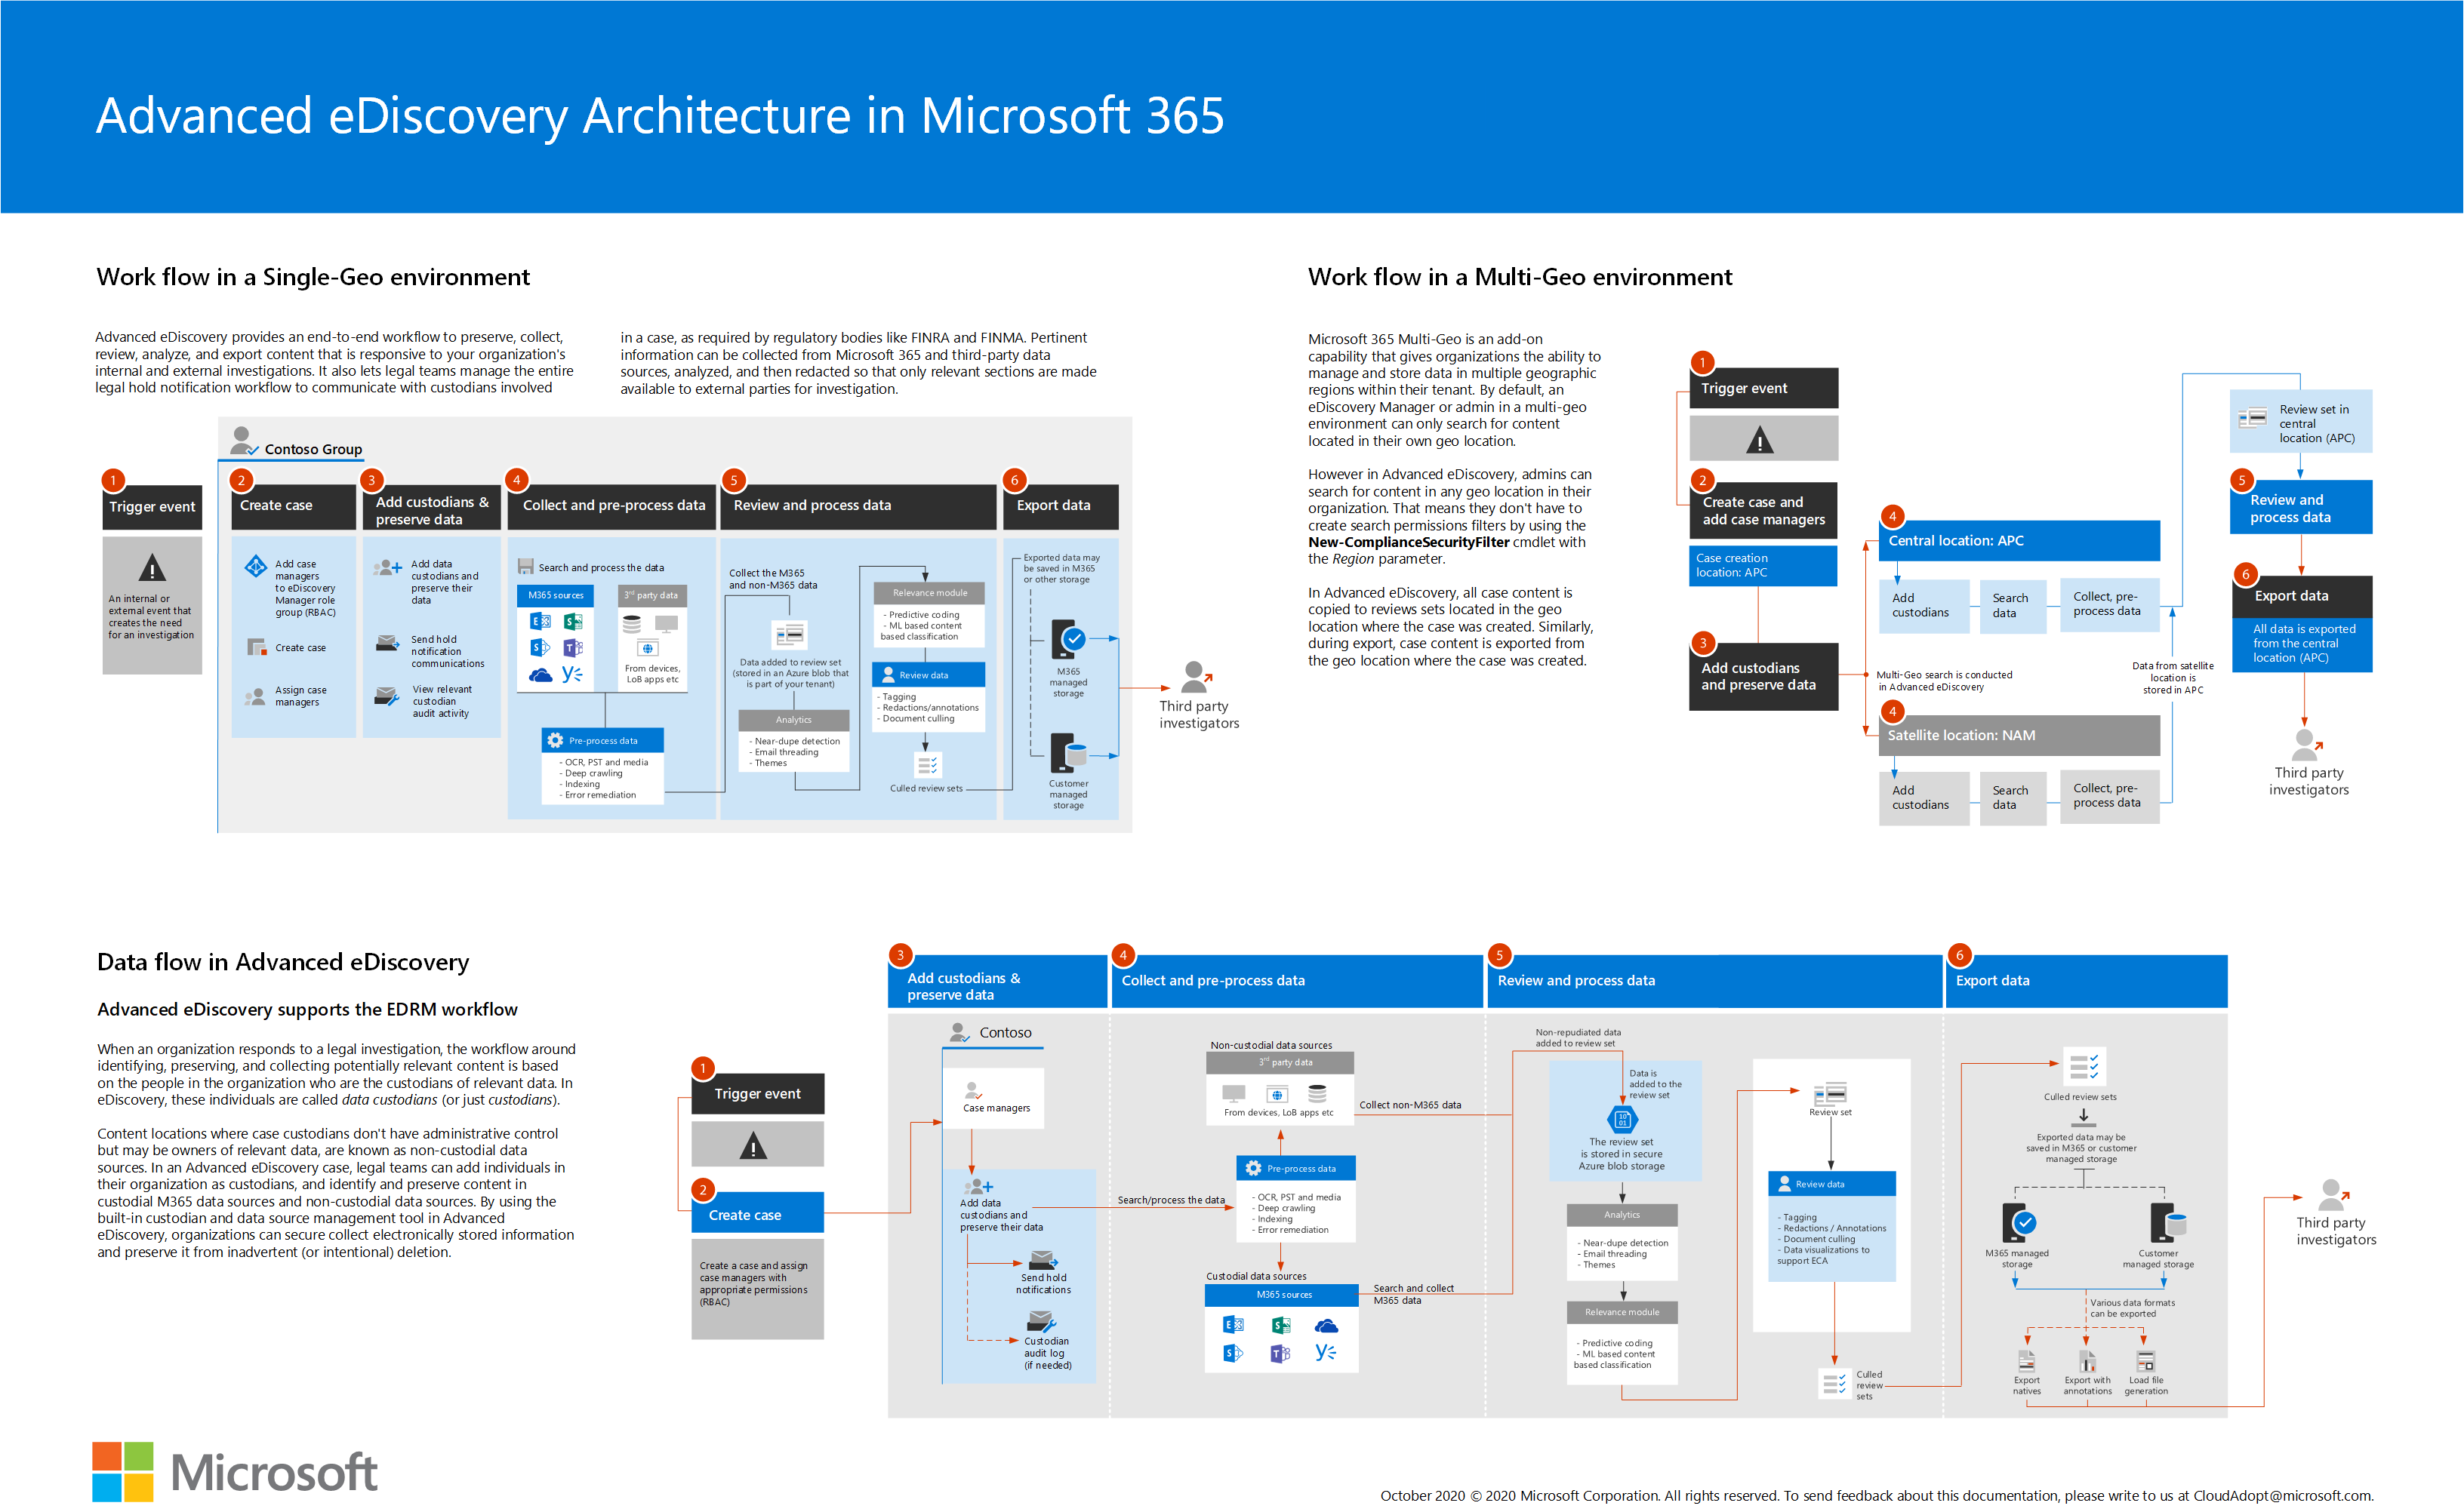Viewport: 2464px width, 1512px height.
Task: Click the Case creation location: APC box
Action: [x=1763, y=565]
